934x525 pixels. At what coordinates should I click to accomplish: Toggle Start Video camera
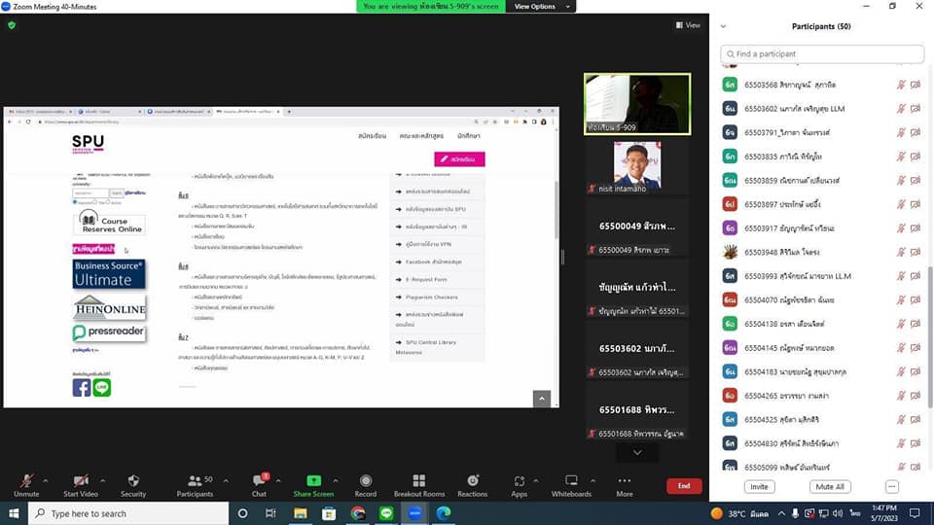coord(78,481)
